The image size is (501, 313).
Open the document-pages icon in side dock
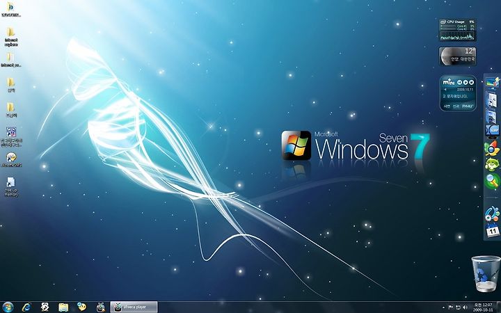(x=491, y=99)
